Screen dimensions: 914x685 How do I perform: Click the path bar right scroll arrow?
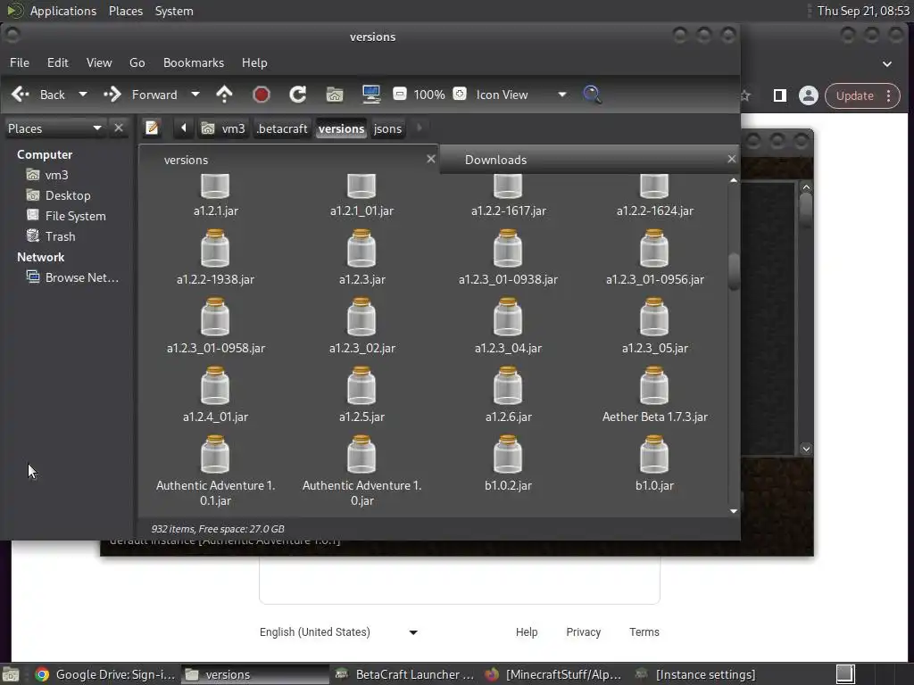(x=419, y=128)
